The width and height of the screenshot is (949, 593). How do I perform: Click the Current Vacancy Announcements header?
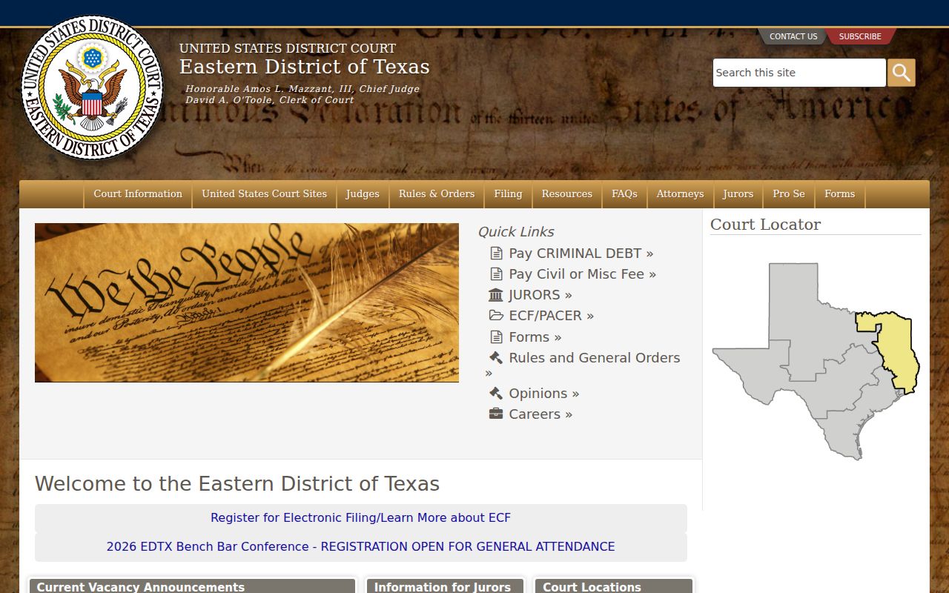[192, 586]
